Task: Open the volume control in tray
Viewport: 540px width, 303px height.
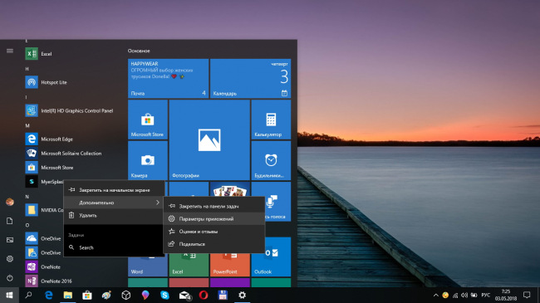Action: [464, 295]
